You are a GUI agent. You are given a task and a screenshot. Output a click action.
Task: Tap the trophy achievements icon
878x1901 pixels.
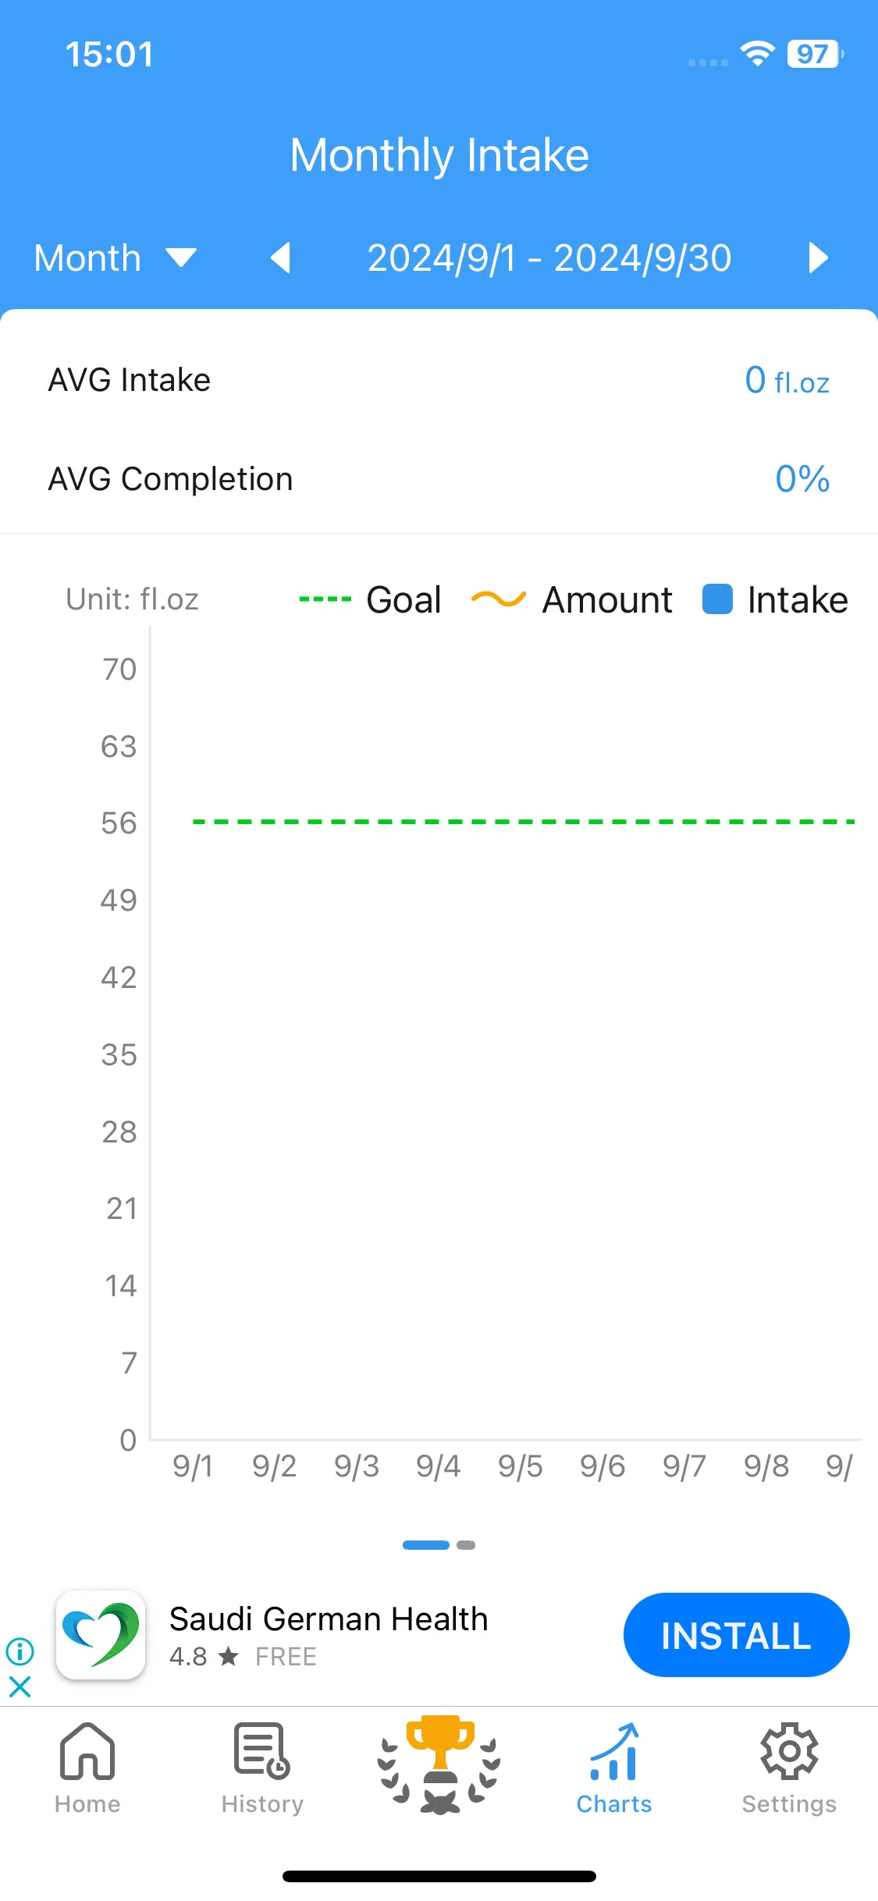point(439,1764)
